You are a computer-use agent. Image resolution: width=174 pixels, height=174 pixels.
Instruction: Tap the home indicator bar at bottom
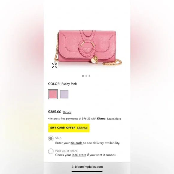point(87,172)
